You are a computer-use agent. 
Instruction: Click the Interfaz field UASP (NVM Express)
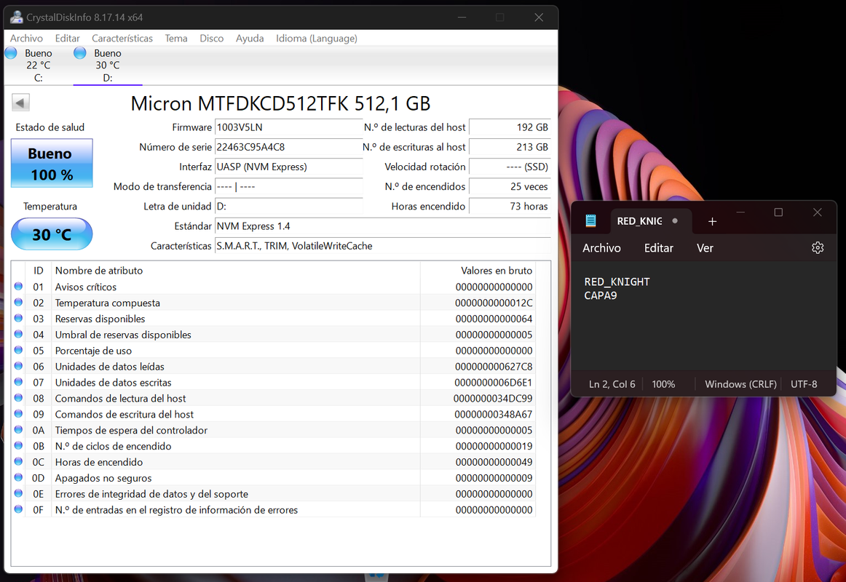click(x=288, y=167)
